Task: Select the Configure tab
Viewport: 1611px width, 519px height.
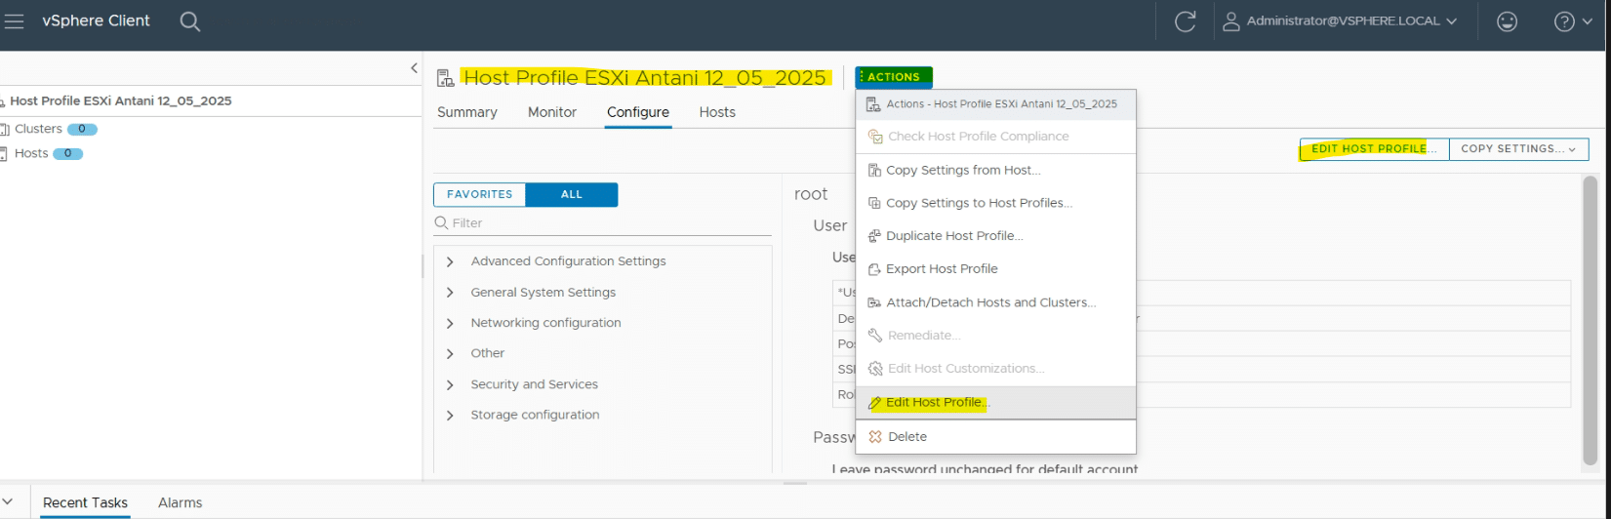Action: click(638, 112)
